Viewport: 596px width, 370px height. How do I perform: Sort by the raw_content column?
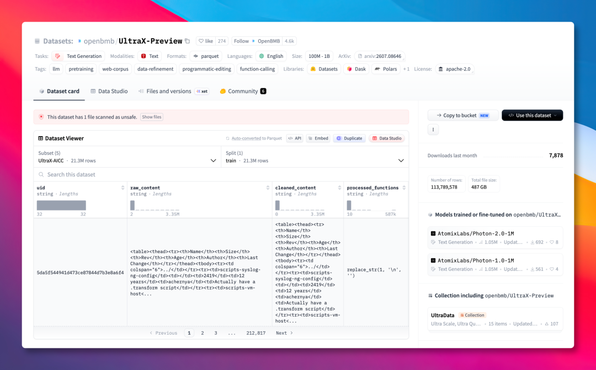point(268,187)
